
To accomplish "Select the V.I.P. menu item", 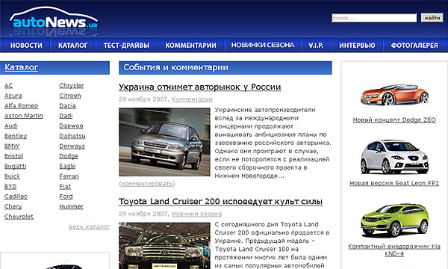I will click(316, 45).
